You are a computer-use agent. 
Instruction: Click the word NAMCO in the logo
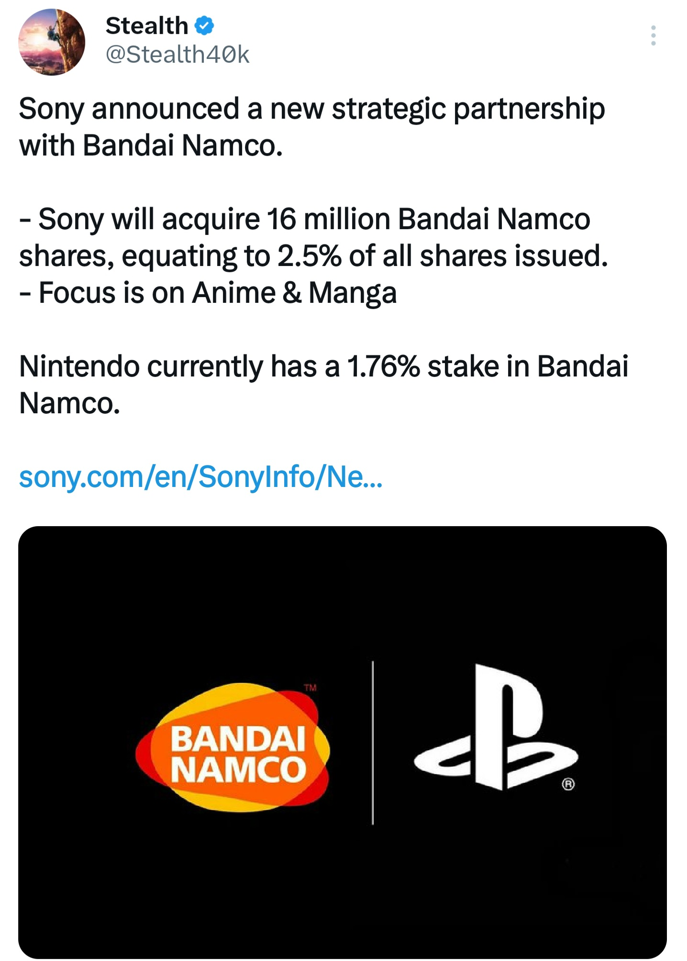238,771
